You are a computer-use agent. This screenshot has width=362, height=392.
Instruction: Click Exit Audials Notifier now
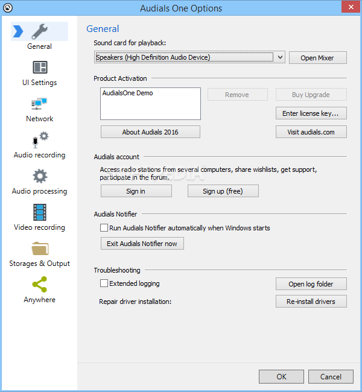coord(142,243)
